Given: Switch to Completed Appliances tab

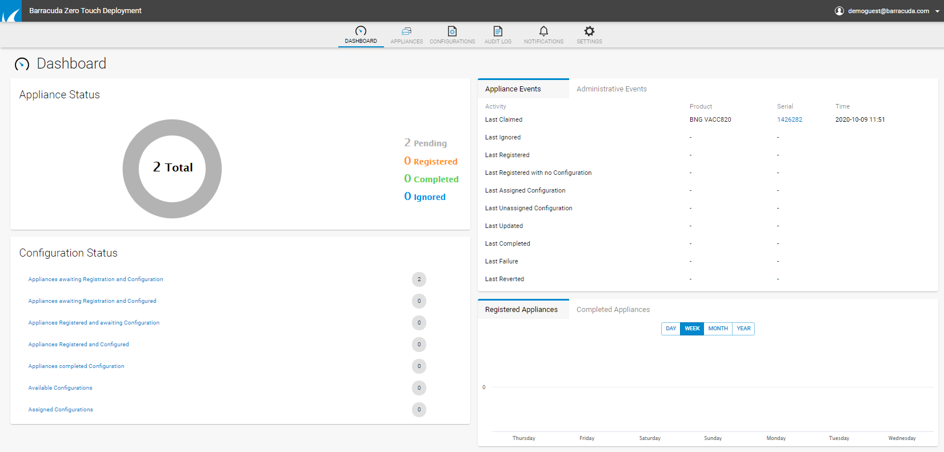Looking at the screenshot, I should point(613,309).
